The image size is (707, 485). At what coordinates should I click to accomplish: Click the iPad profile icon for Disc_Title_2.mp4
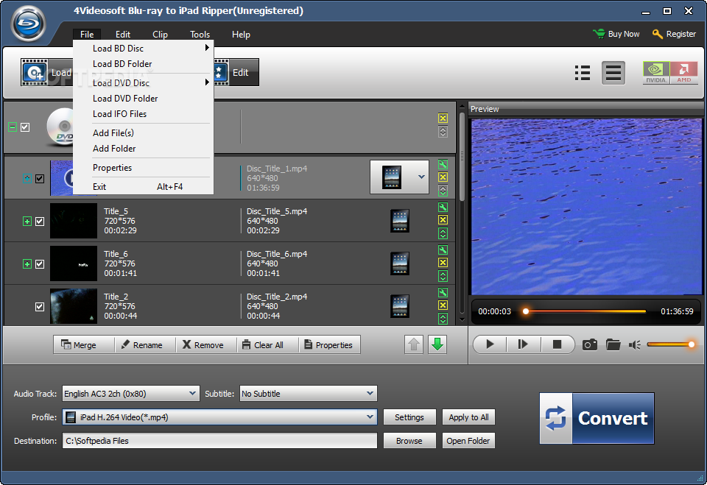click(x=399, y=306)
